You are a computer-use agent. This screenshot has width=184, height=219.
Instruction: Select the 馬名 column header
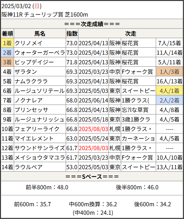40,34
